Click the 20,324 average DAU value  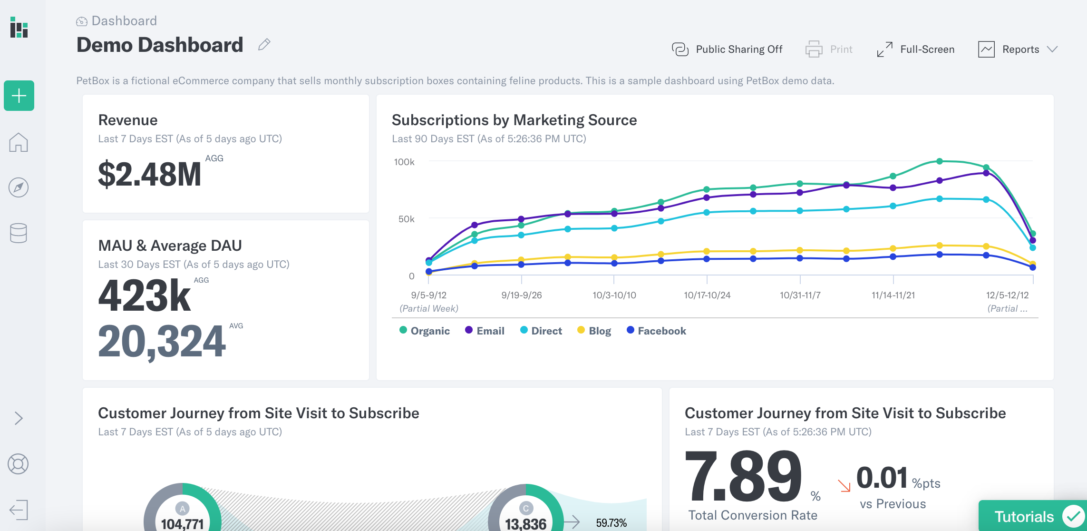162,342
